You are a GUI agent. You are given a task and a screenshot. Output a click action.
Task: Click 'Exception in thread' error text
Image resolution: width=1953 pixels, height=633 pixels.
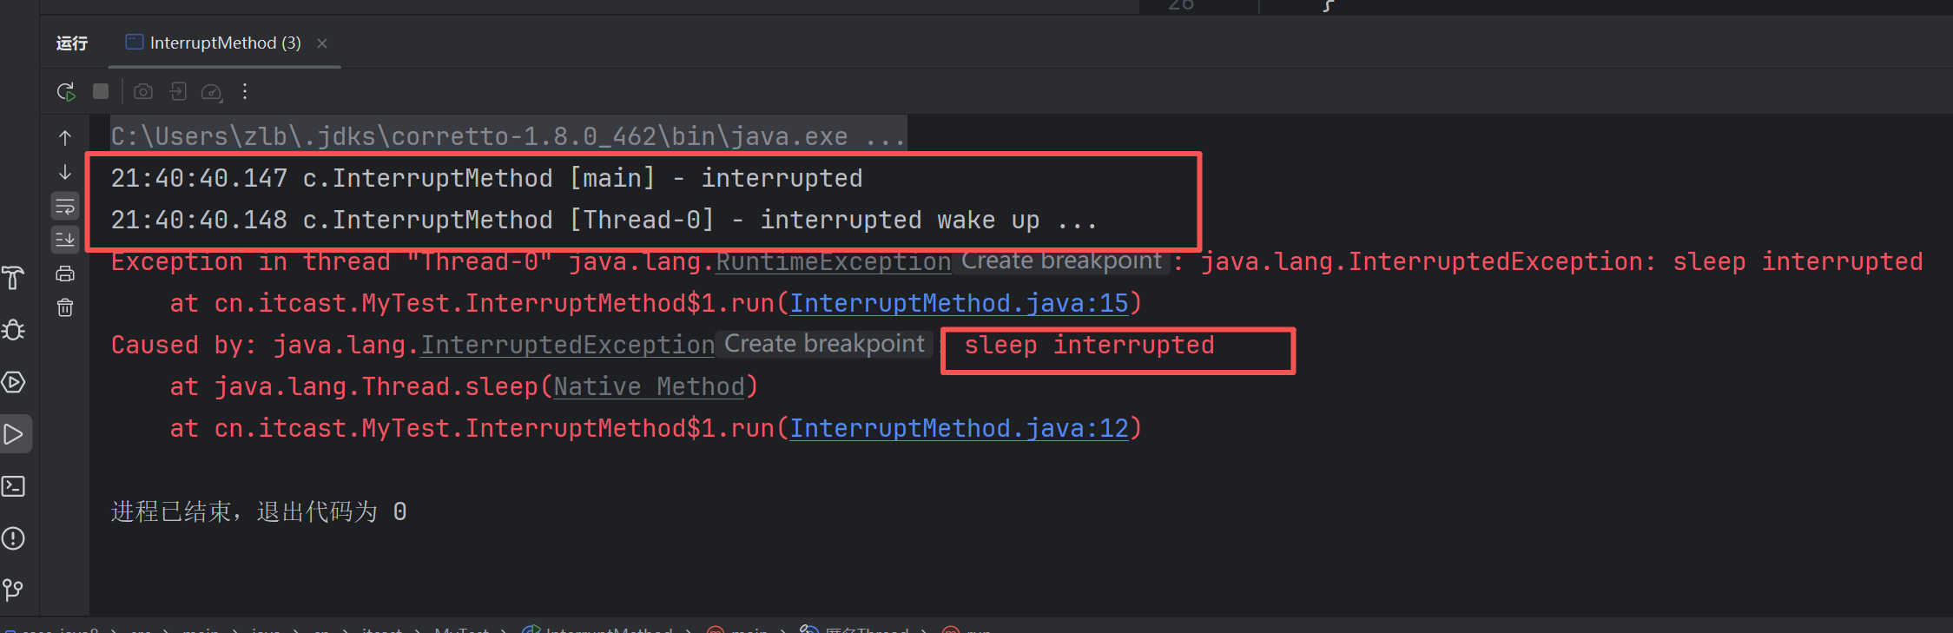(x=251, y=261)
